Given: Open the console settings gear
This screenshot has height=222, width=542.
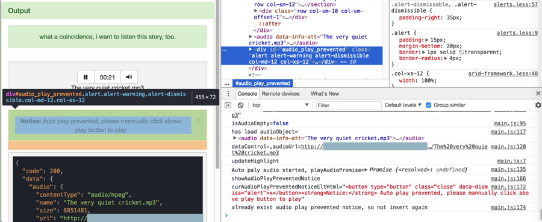Looking at the screenshot, I should coord(538,105).
